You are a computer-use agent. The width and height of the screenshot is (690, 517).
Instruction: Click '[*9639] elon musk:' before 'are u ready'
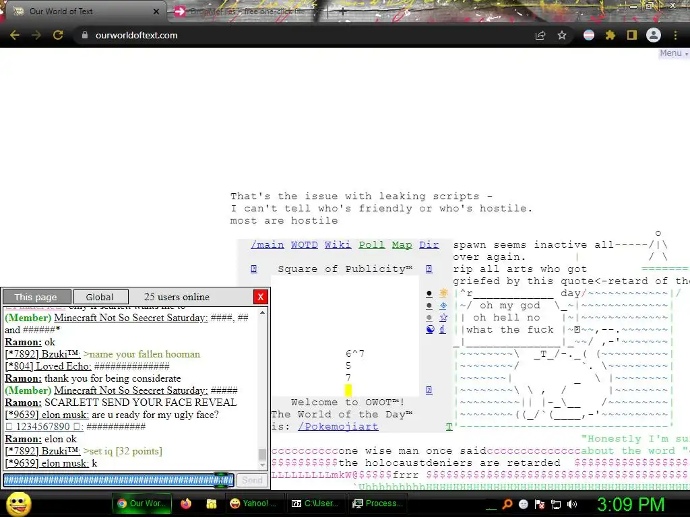point(47,415)
